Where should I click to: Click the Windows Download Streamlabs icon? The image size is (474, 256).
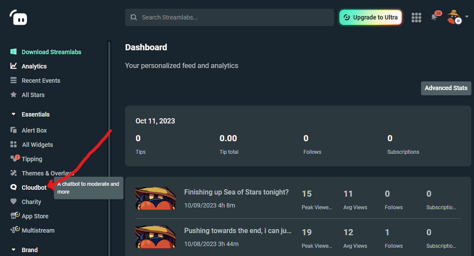13,52
